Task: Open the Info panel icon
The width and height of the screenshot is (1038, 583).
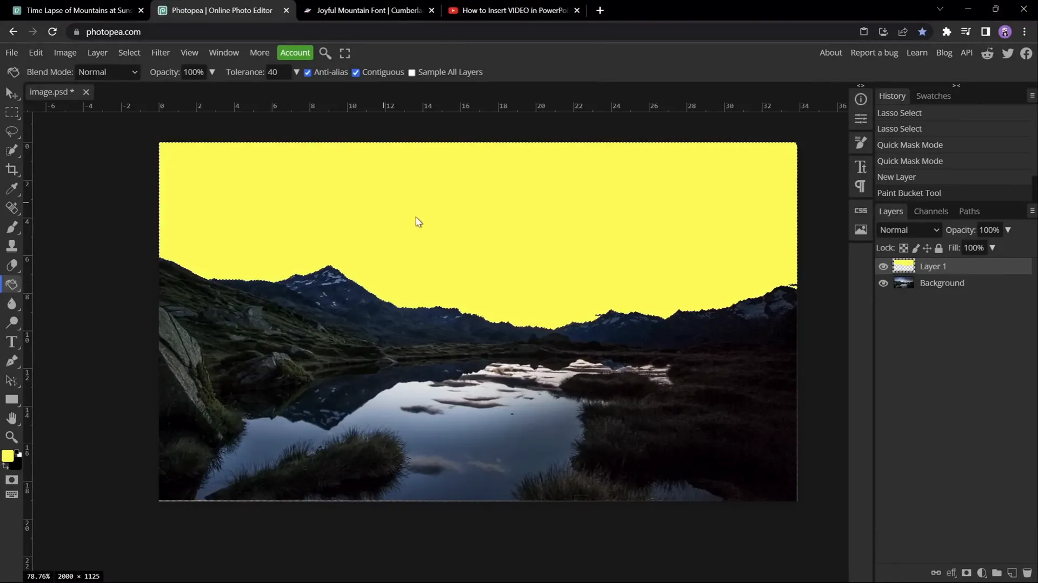Action: click(x=861, y=99)
